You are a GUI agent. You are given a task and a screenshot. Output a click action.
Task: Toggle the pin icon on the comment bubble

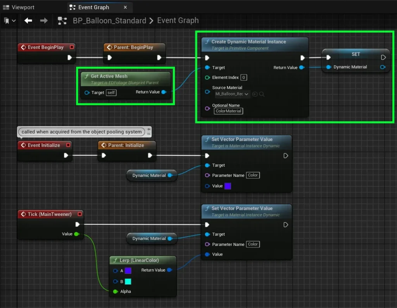149,129
